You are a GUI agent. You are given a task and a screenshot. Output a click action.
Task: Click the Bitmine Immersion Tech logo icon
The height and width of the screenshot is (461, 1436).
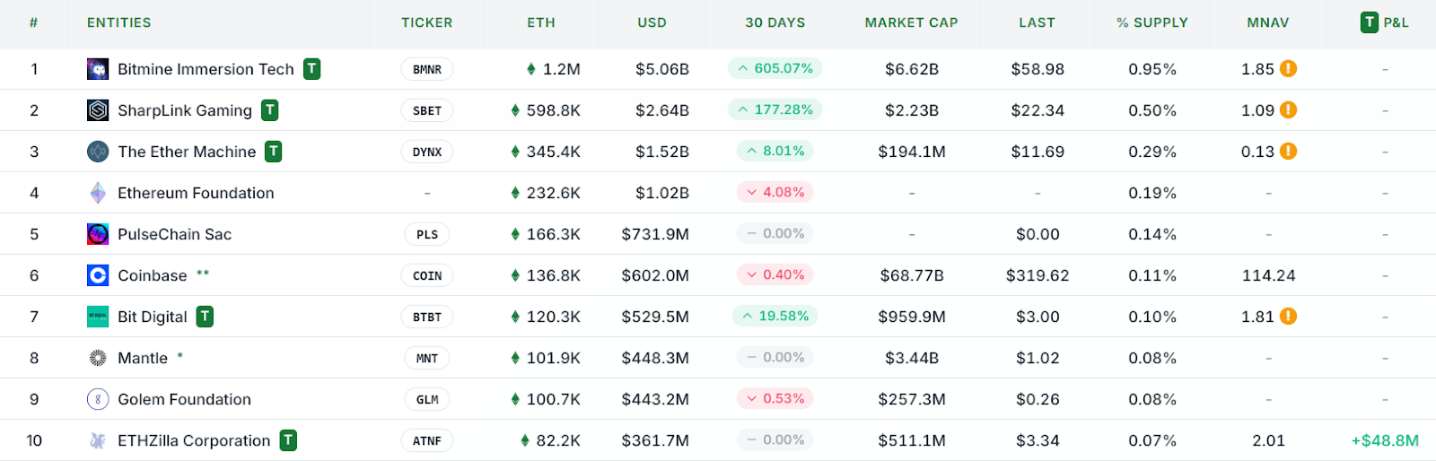tap(98, 69)
